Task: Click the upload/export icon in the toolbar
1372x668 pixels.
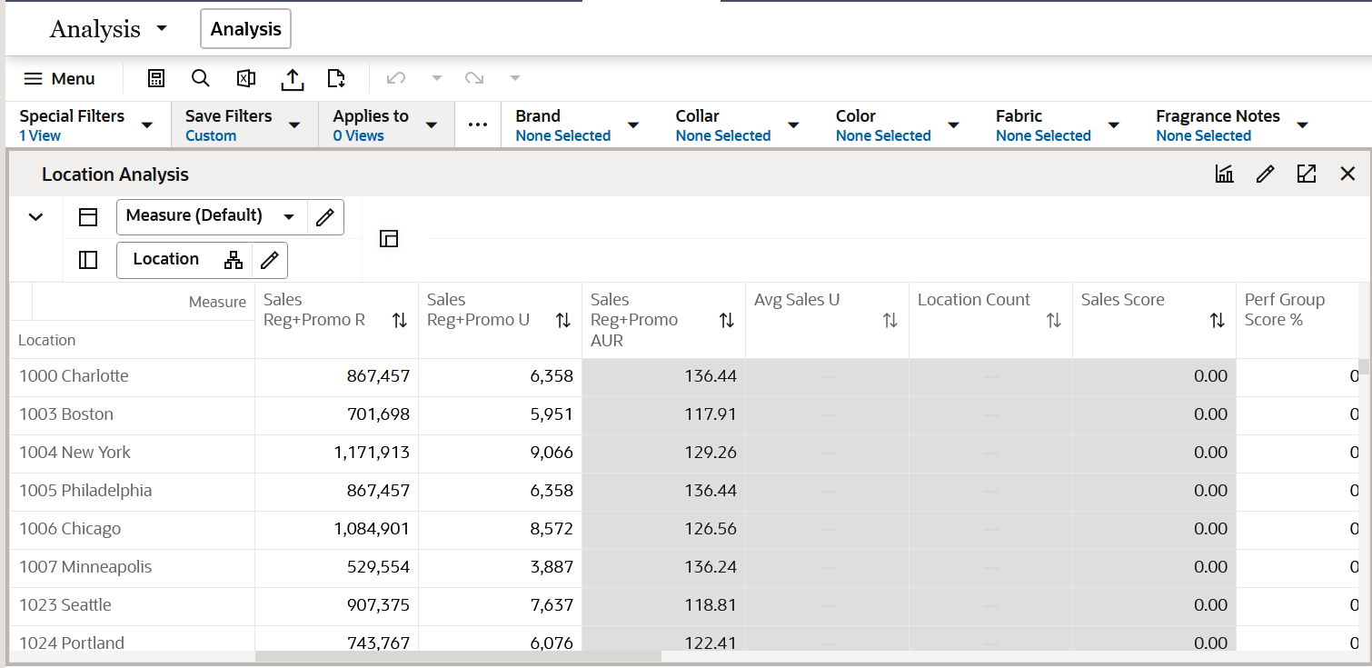Action: coord(292,78)
